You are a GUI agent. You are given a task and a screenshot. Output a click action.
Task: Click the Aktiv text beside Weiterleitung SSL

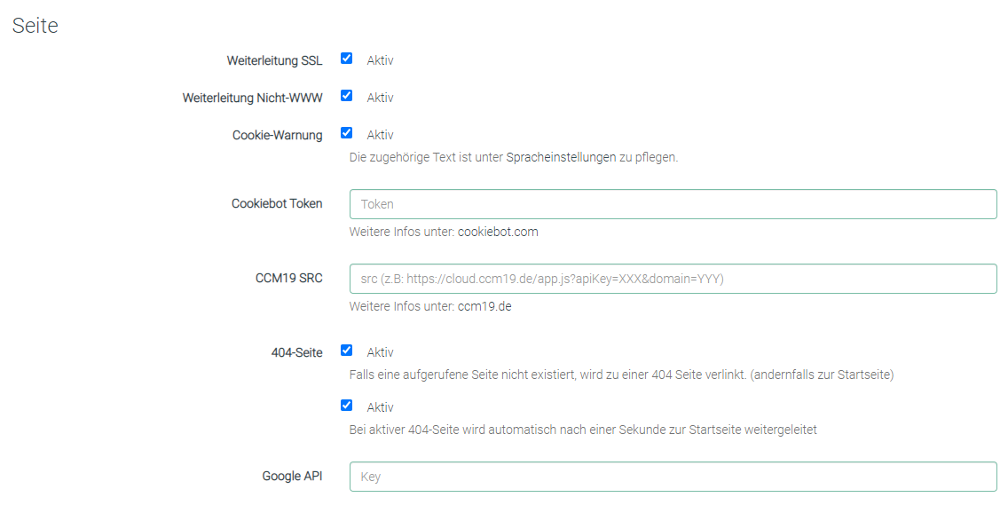click(x=380, y=61)
